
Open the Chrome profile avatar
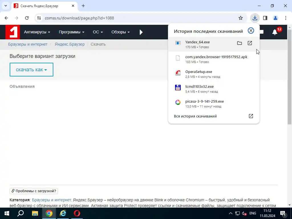pos(275,18)
